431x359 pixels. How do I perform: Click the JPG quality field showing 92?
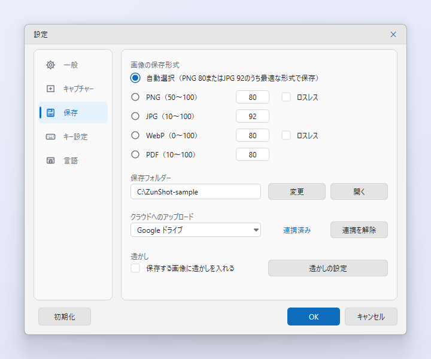(253, 116)
